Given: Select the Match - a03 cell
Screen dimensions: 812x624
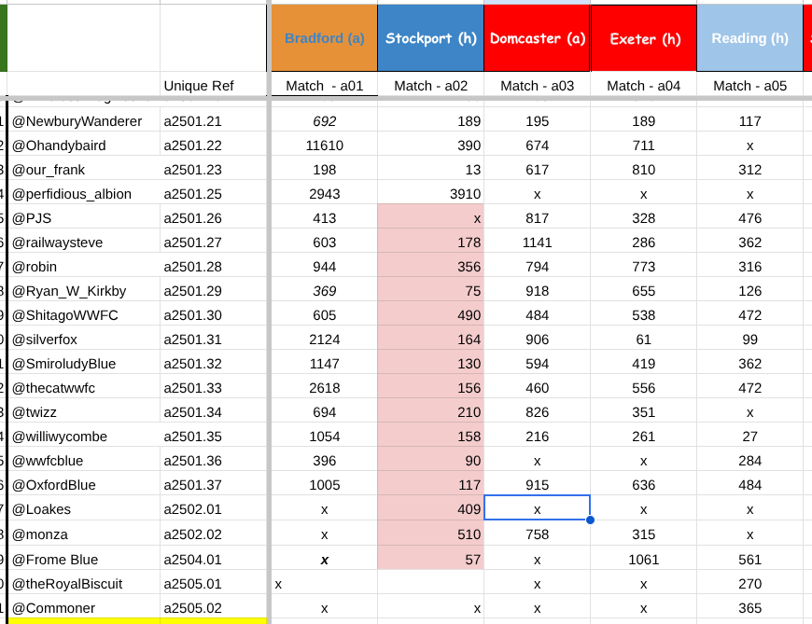Looking at the screenshot, I should pos(537,86).
